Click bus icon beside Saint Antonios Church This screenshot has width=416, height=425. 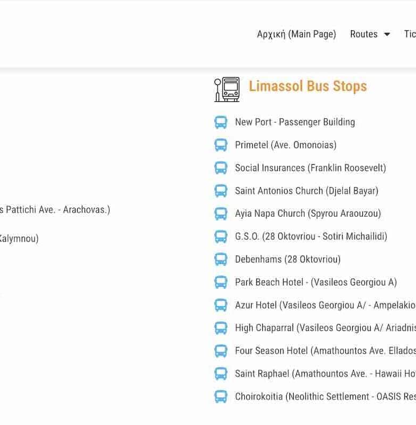[221, 191]
